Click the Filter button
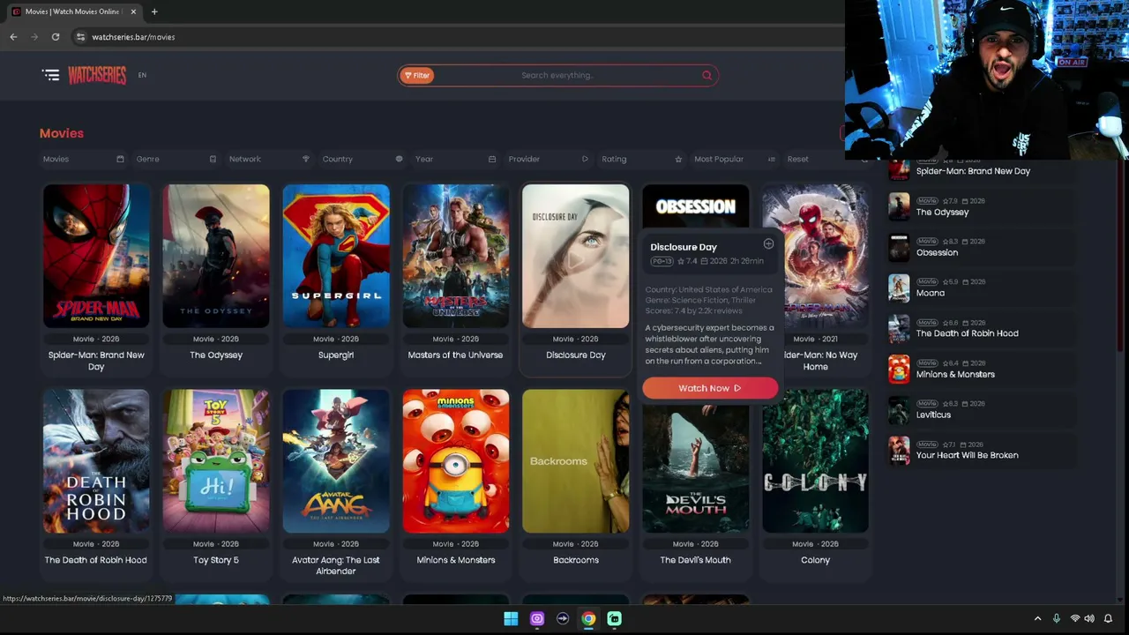1129x635 pixels. pyautogui.click(x=416, y=75)
